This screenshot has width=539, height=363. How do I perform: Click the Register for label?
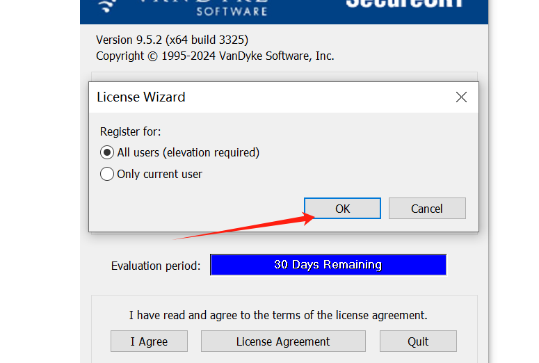[x=130, y=131]
